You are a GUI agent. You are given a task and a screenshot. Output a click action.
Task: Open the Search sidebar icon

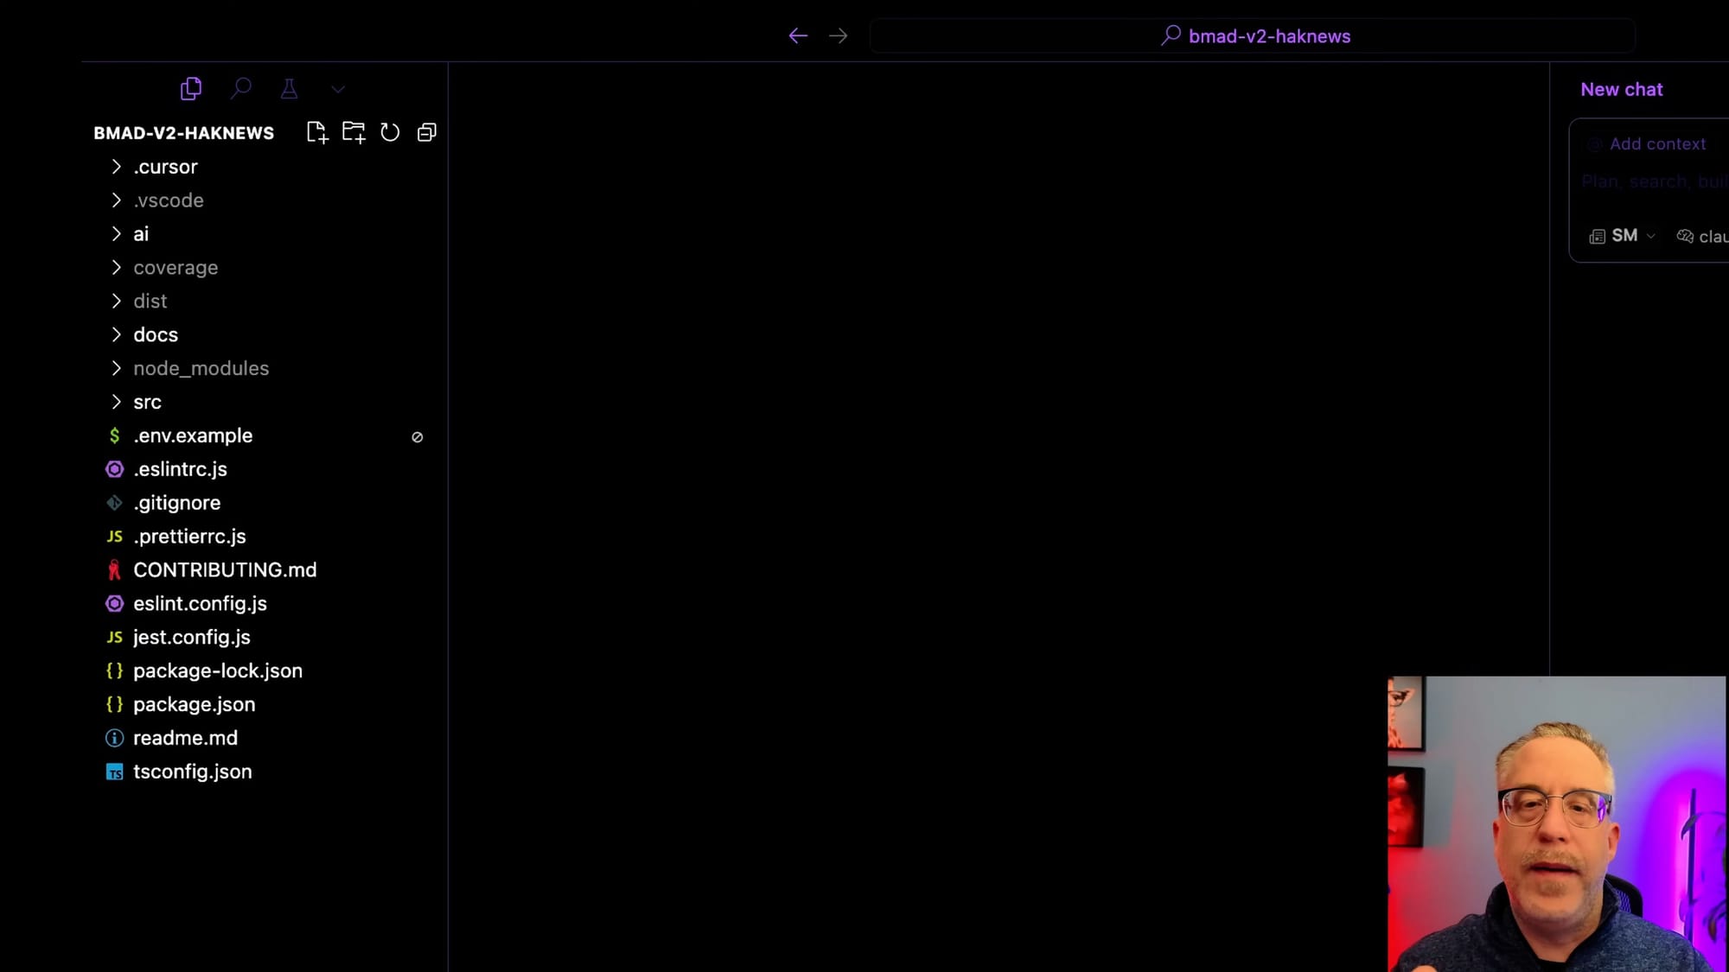point(241,88)
